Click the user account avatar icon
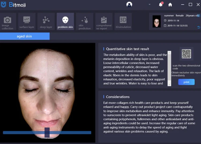The image size is (201, 144). point(129,5)
